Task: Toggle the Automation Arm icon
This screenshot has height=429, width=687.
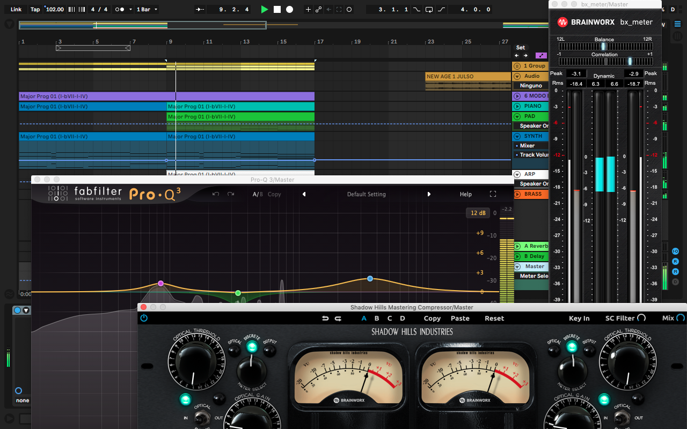Action: click(319, 9)
